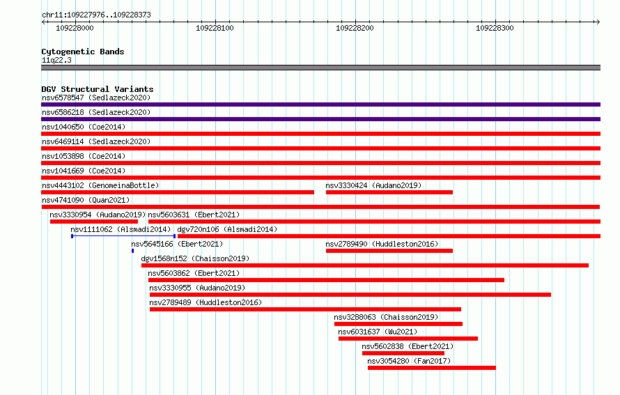This screenshot has width=620, height=395.
Task: Click nsv5645166 (Ebert2021) label
Action: pyautogui.click(x=177, y=244)
